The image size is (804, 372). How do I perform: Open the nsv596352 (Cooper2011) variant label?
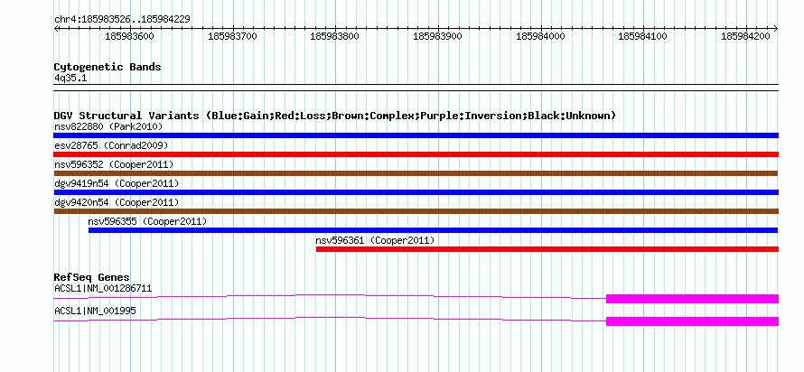tap(114, 164)
